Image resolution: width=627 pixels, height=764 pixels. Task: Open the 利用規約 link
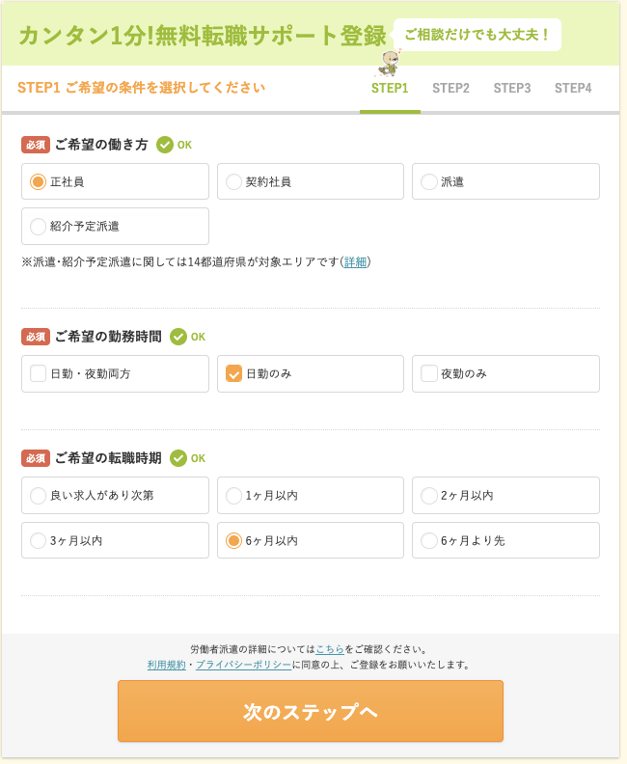(x=167, y=665)
